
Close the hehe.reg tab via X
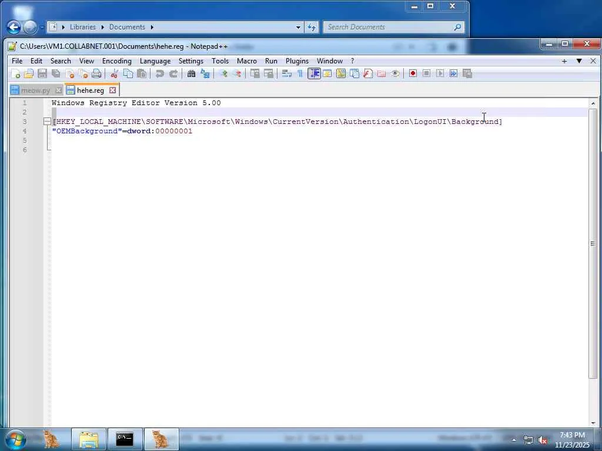pyautogui.click(x=112, y=90)
